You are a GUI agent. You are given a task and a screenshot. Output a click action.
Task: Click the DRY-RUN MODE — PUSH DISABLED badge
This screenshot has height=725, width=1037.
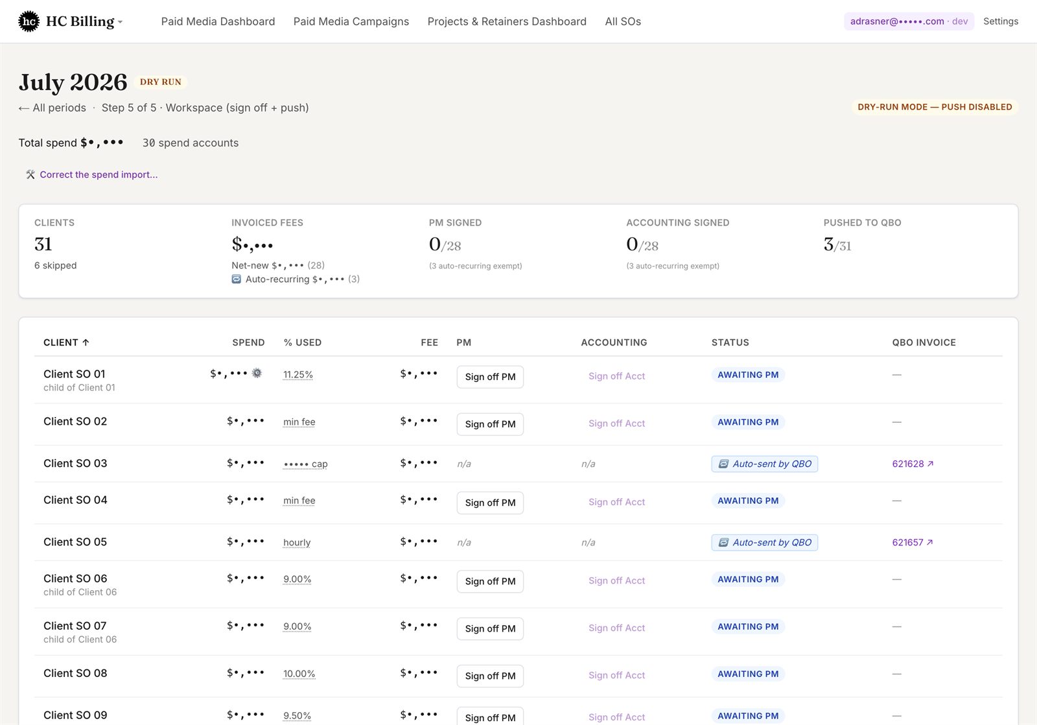tap(935, 107)
